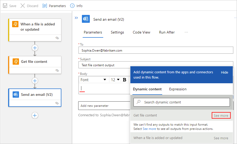The width and height of the screenshot is (237, 144).
Task: Click the Discard X icon
Action: coord(23,6)
